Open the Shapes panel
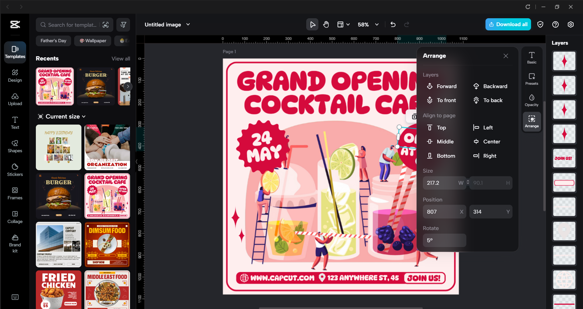Image resolution: width=583 pixels, height=309 pixels. [x=15, y=146]
